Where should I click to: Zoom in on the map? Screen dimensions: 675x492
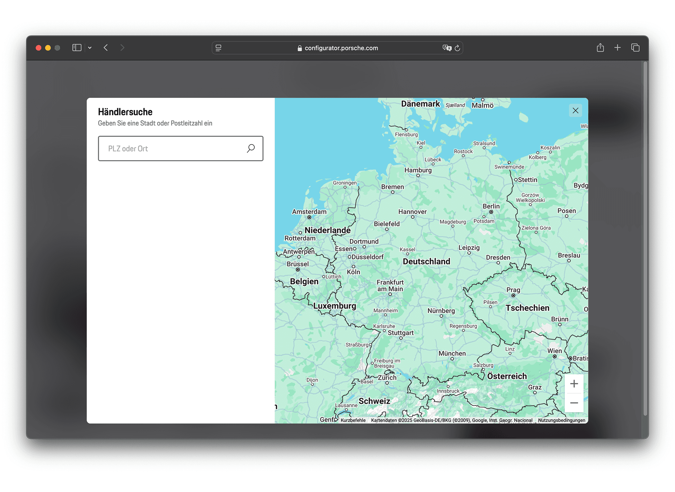tap(574, 384)
